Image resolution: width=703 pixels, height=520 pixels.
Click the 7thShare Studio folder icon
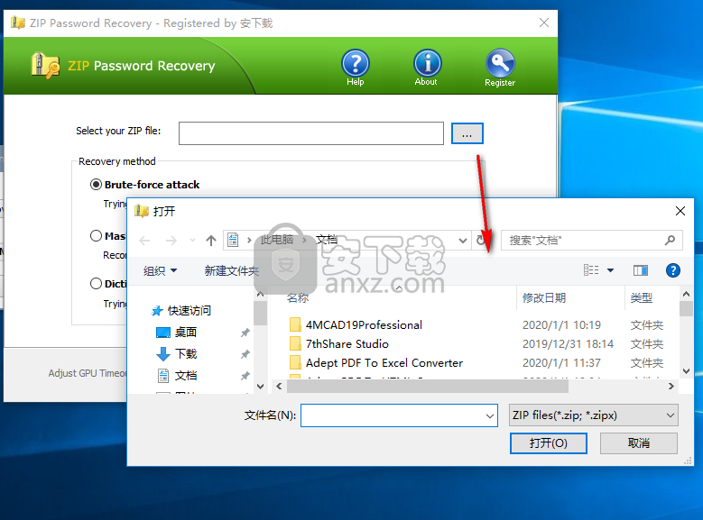coord(295,343)
